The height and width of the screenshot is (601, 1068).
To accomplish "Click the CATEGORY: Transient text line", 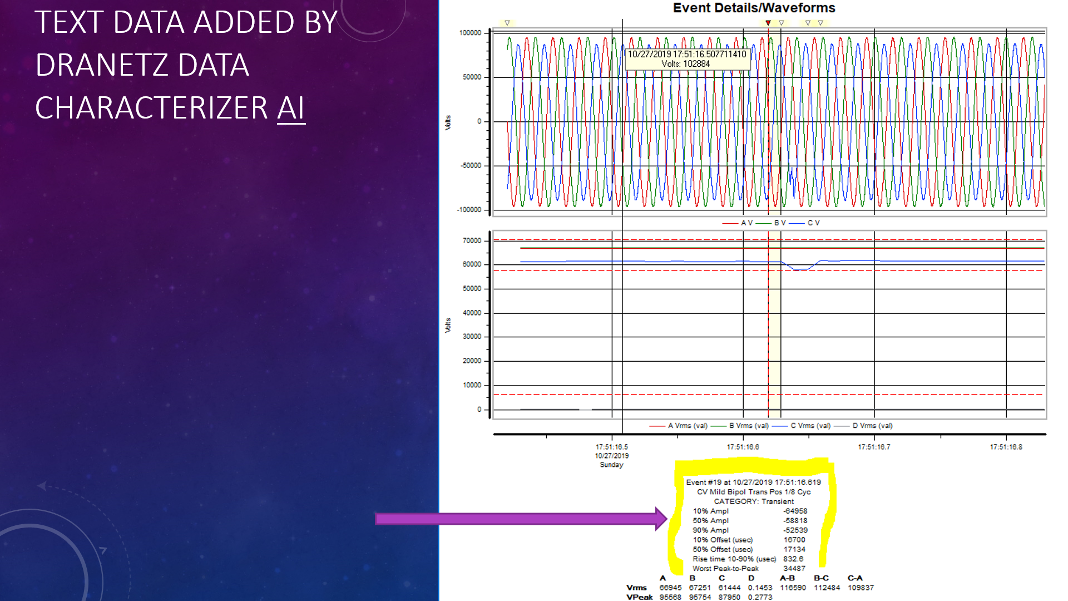I will pos(754,501).
